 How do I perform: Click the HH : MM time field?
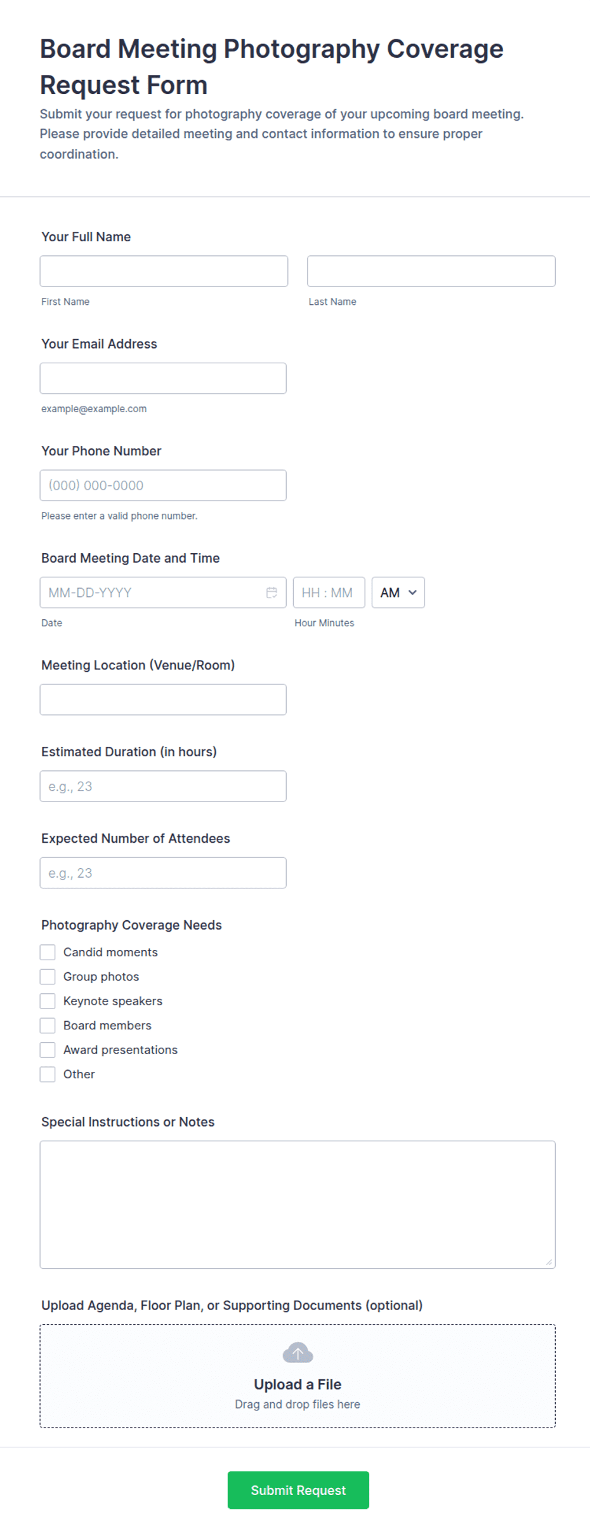[x=329, y=593]
